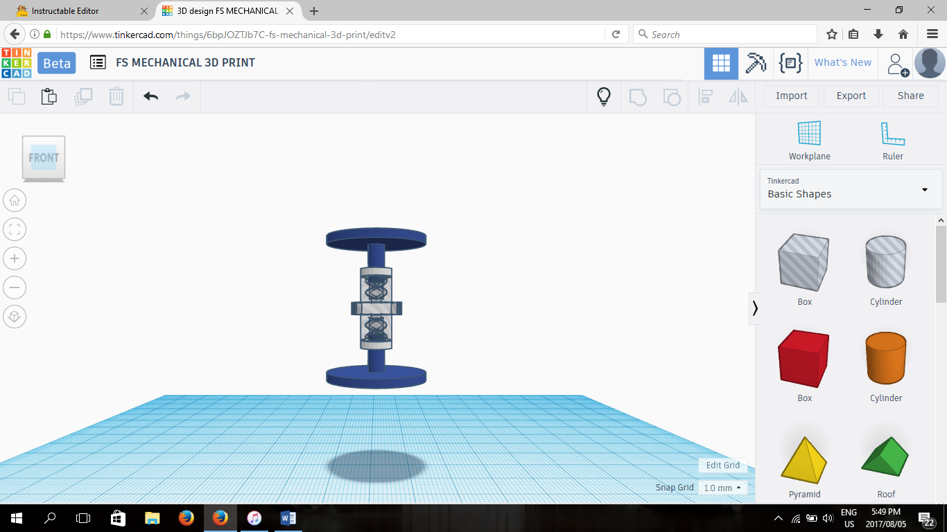Toggle Show All lightbulb icon
947x532 pixels.
tap(604, 96)
